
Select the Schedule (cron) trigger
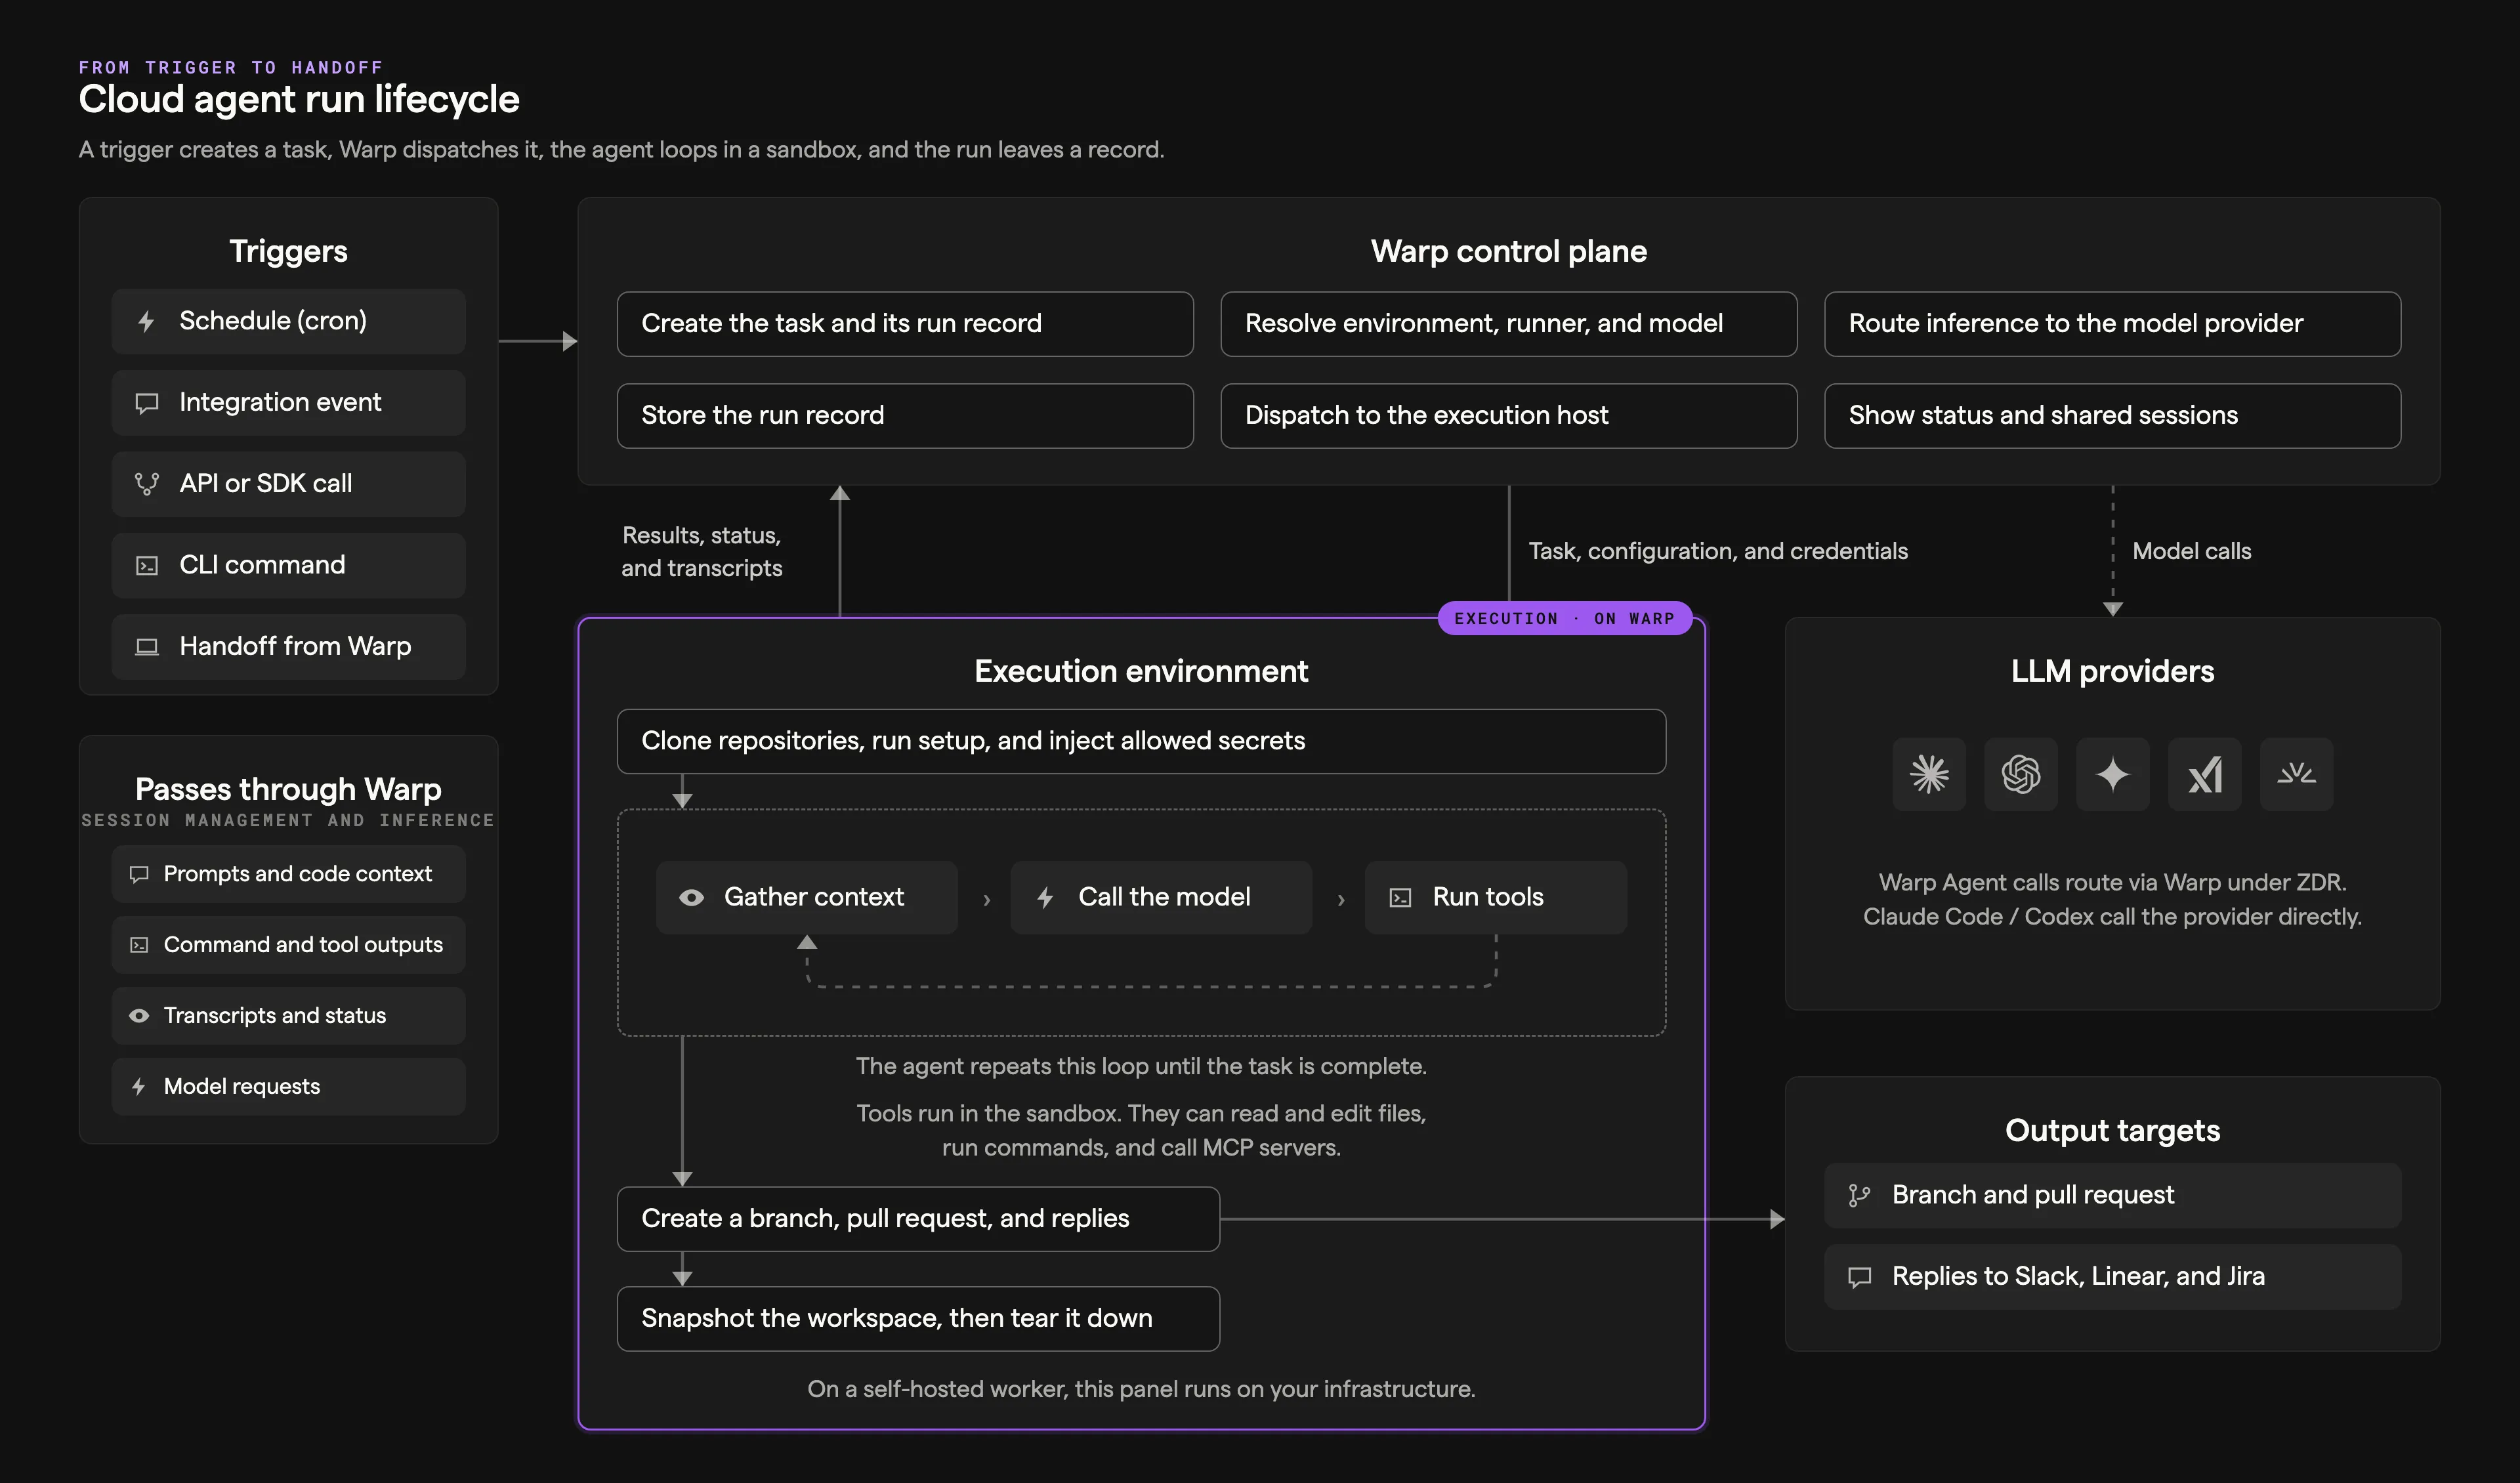click(289, 322)
